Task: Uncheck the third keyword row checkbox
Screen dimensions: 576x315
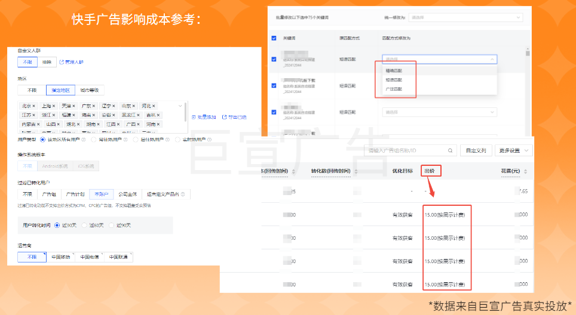Action: point(274,112)
